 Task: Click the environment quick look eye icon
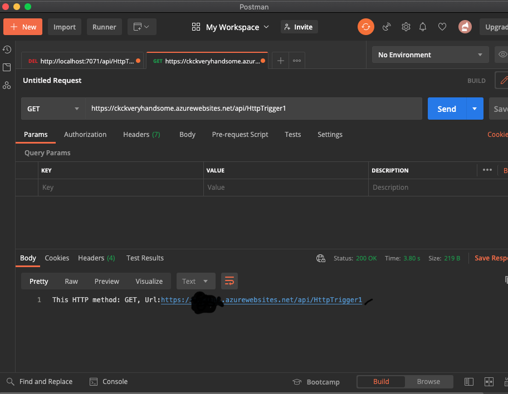tap(502, 55)
